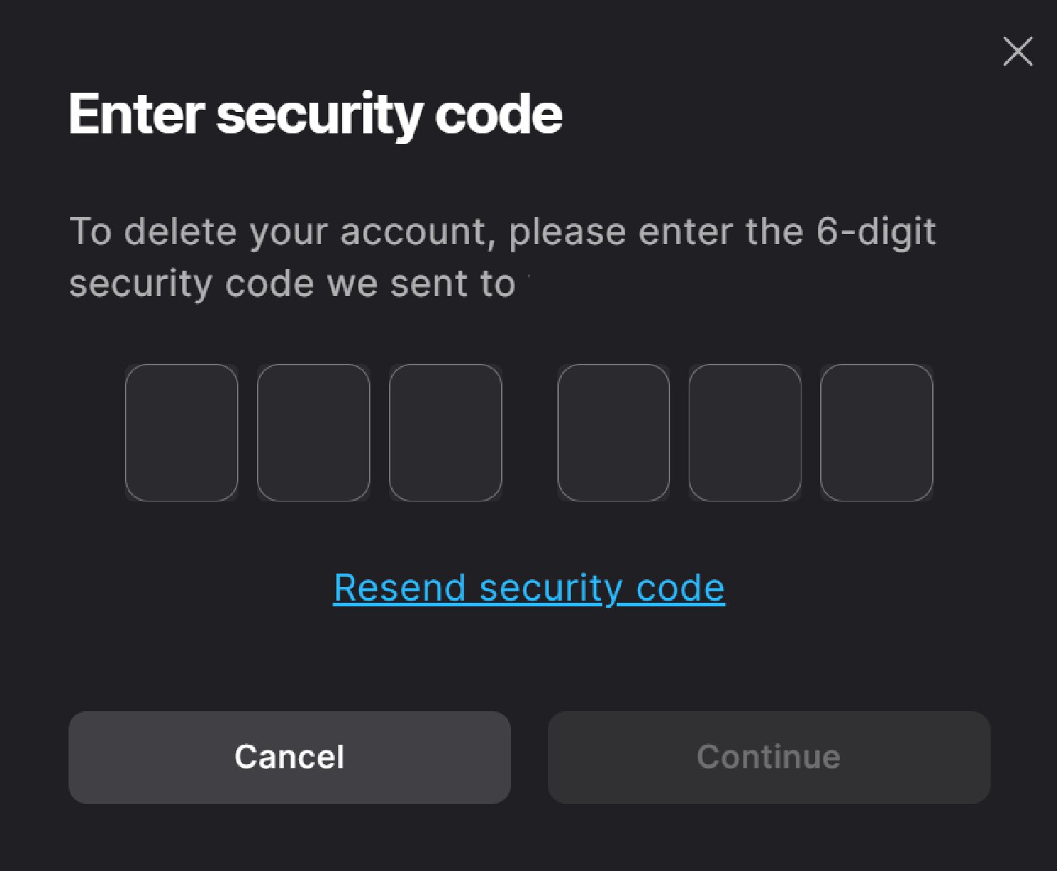
Task: Click the fourth security code digit box
Action: click(613, 432)
